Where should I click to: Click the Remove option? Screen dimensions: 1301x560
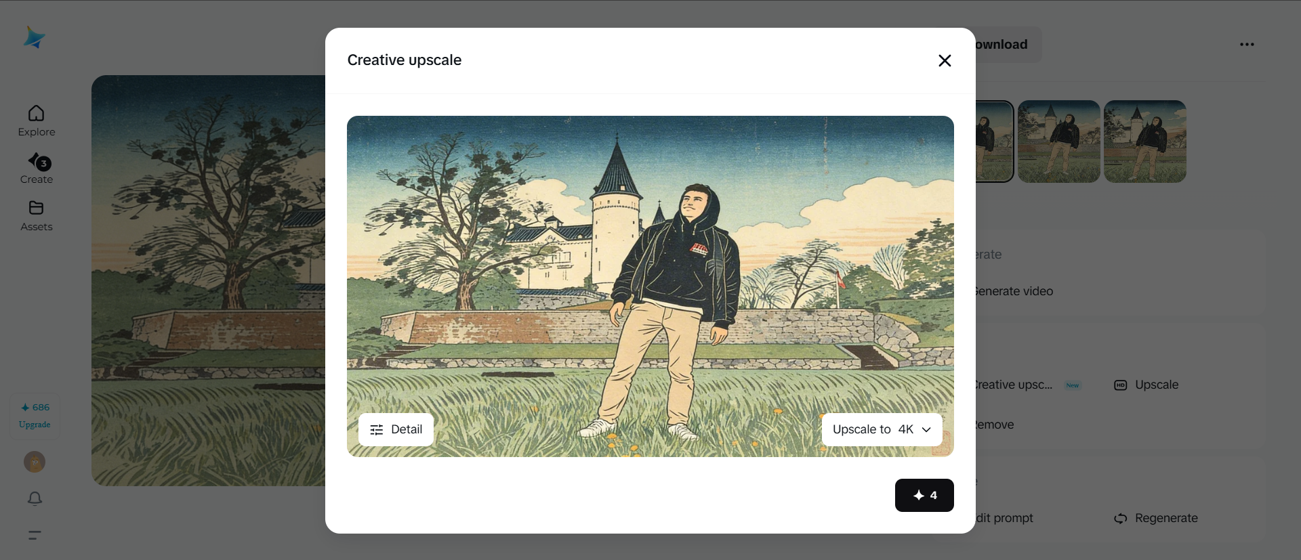995,425
